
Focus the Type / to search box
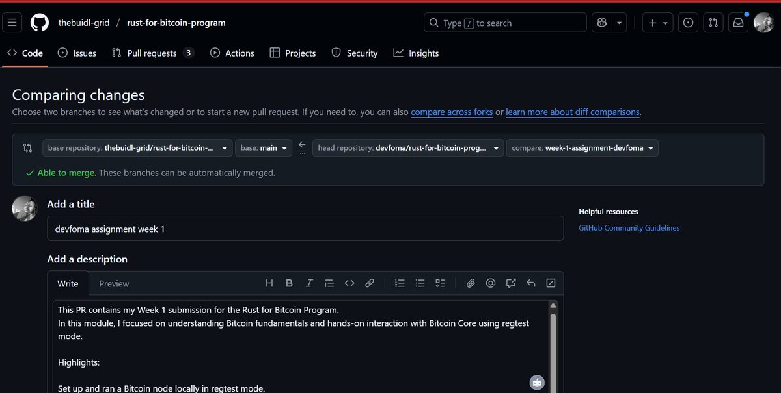pos(505,23)
